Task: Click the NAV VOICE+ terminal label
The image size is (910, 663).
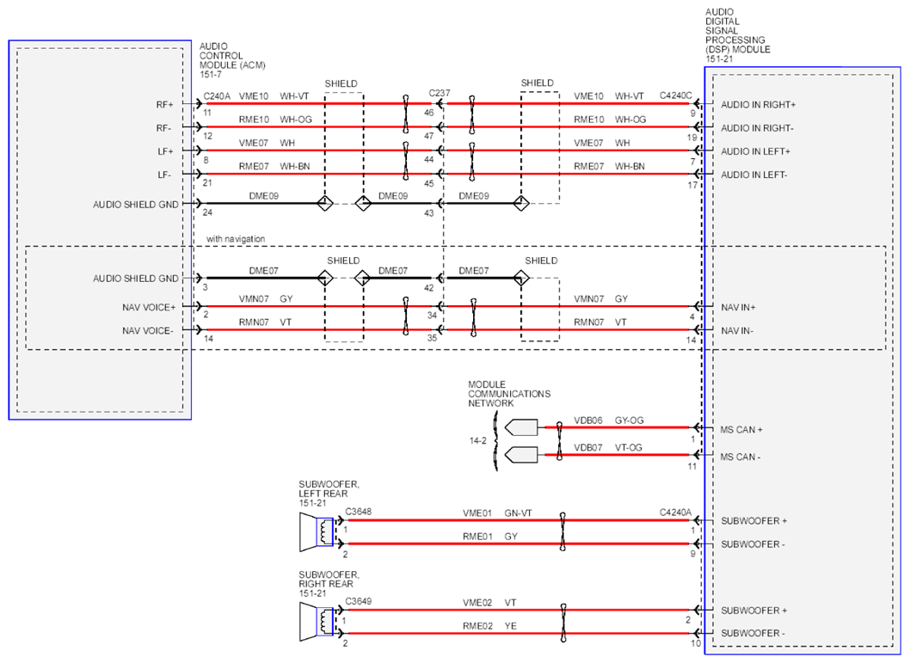Action: click(x=149, y=308)
